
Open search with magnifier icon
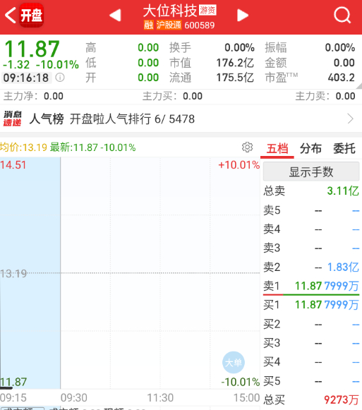(x=342, y=15)
